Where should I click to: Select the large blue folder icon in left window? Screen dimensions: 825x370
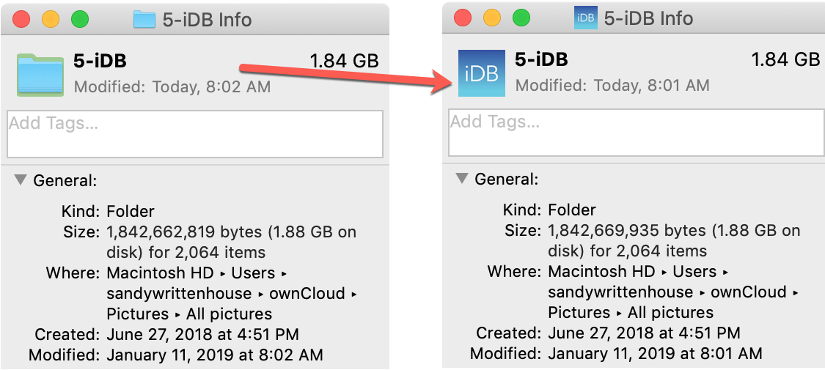click(x=40, y=75)
